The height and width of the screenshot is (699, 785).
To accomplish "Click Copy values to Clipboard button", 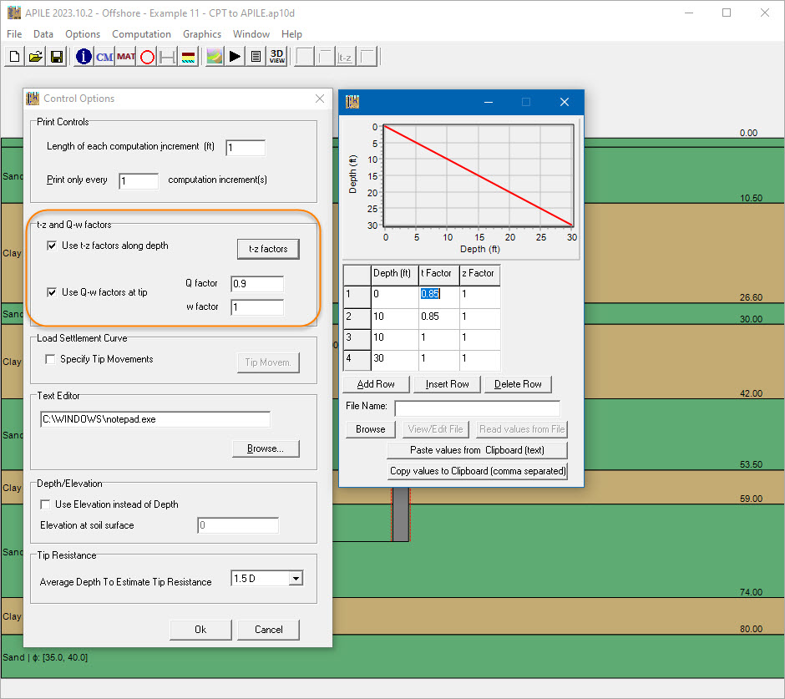I will pyautogui.click(x=477, y=470).
